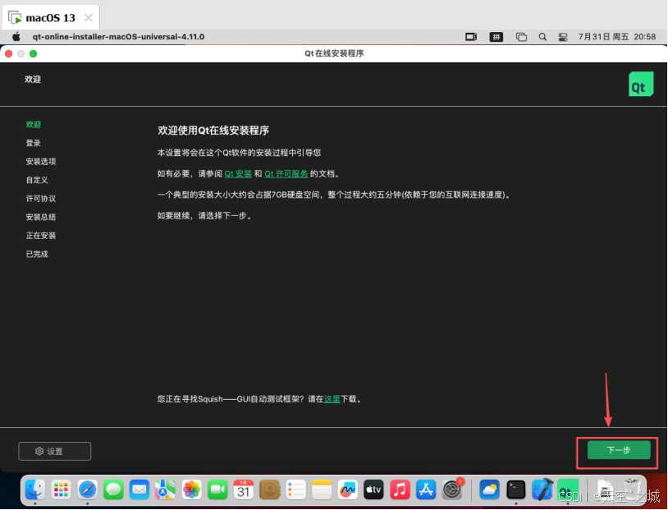Open Launchpad from the Dock
Image resolution: width=668 pixels, height=510 pixels.
61,489
